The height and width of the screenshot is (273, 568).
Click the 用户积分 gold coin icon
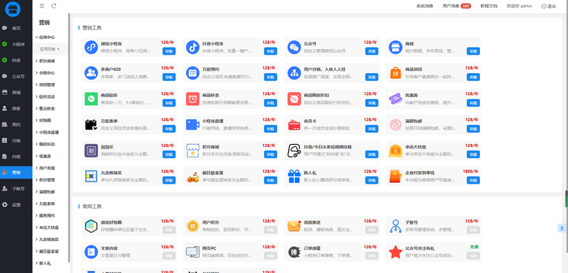192,226
